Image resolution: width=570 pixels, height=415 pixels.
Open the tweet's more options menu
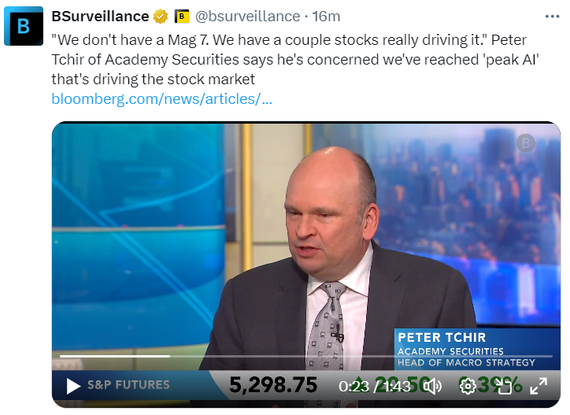click(x=553, y=16)
